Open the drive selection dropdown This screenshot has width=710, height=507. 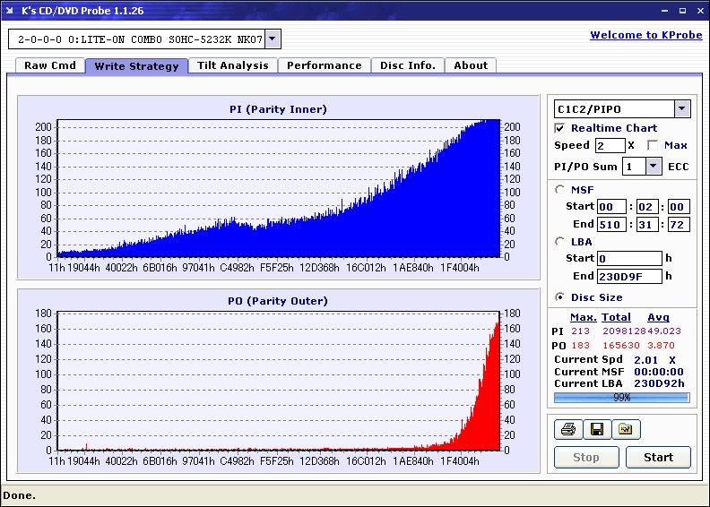tap(273, 39)
